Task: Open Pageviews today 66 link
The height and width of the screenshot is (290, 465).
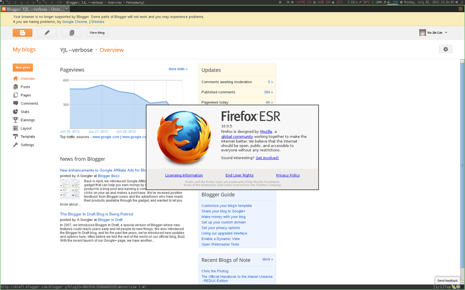Action: pyautogui.click(x=269, y=102)
